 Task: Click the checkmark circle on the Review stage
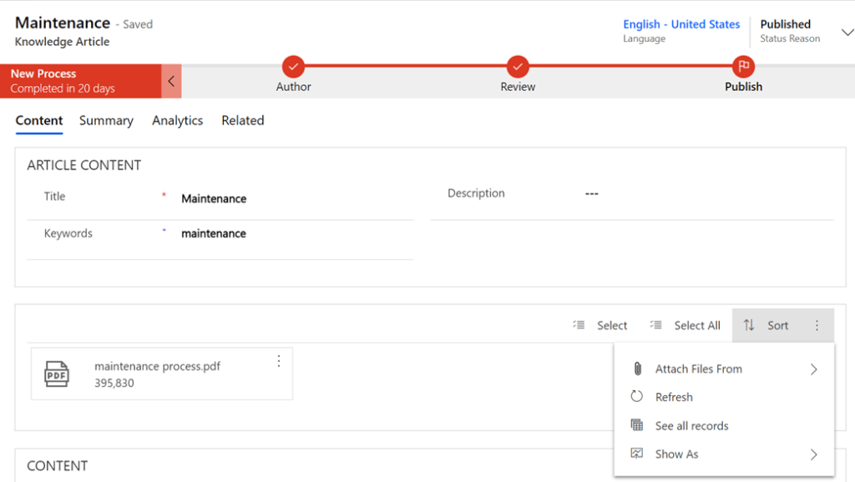(x=518, y=67)
